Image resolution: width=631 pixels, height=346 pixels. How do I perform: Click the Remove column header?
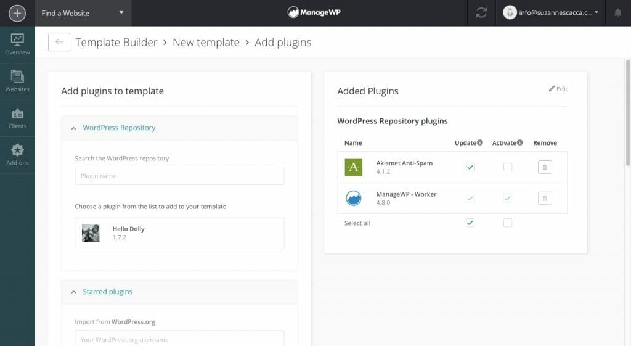pos(545,143)
